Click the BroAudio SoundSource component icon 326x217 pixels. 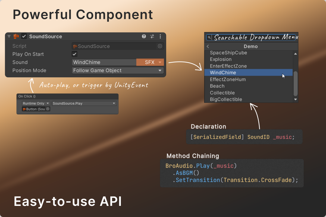tap(16, 36)
